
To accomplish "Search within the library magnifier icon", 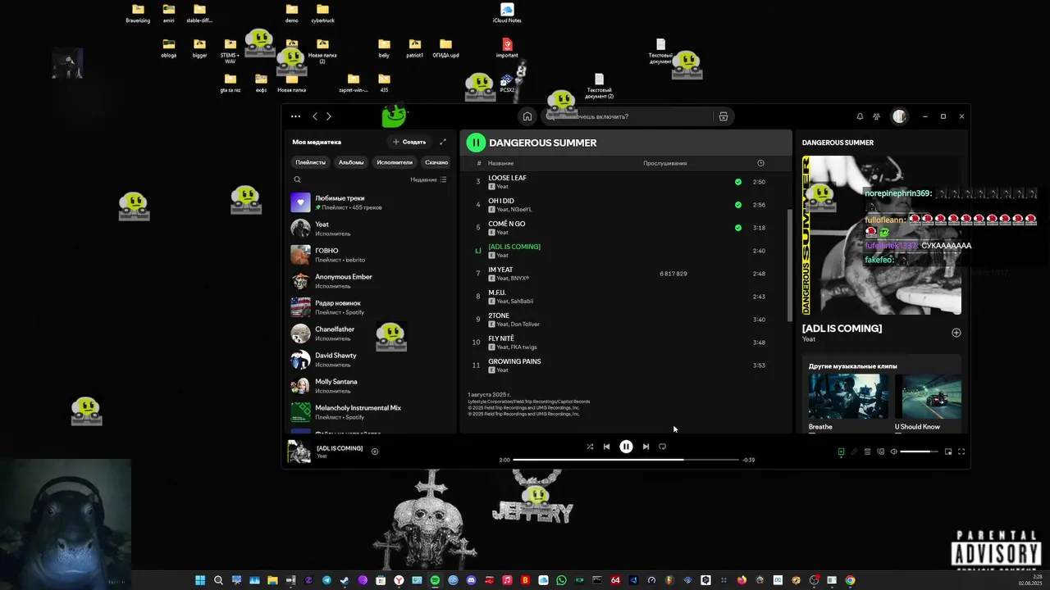I will pos(297,179).
